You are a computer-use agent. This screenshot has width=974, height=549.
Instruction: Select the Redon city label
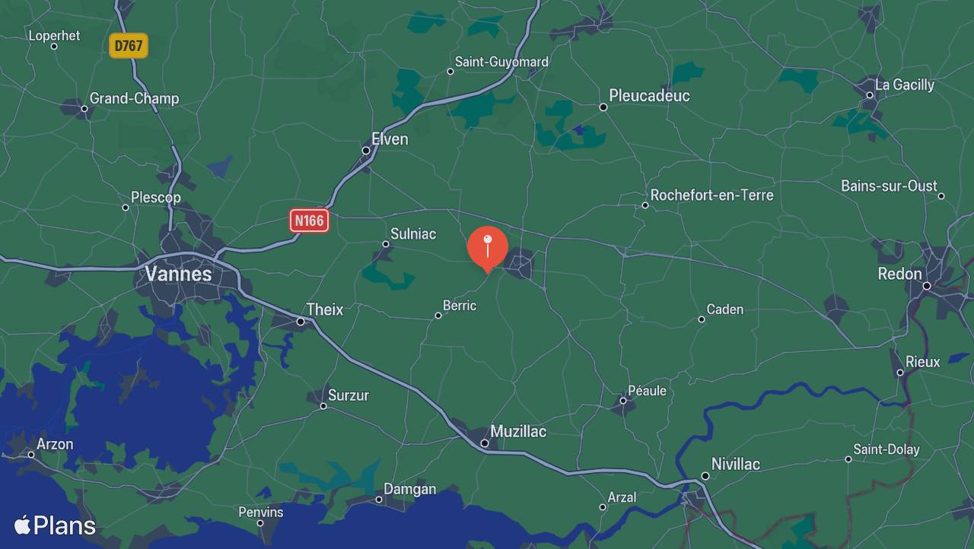point(899,274)
